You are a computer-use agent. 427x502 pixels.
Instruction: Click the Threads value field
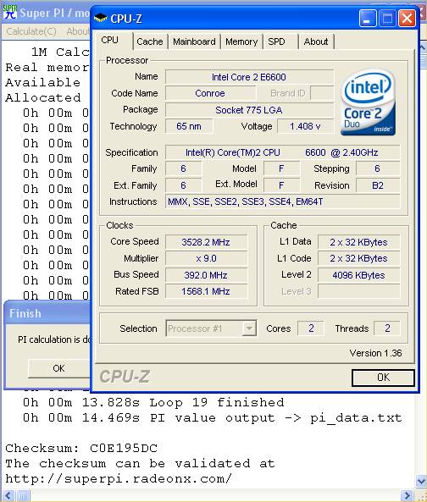click(387, 328)
